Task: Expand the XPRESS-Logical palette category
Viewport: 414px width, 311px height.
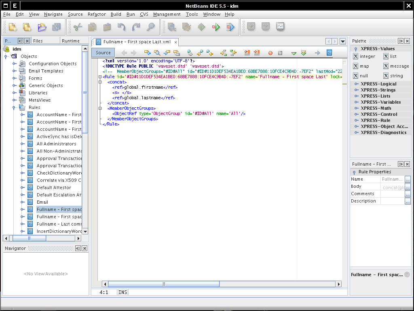Action: 357,84
